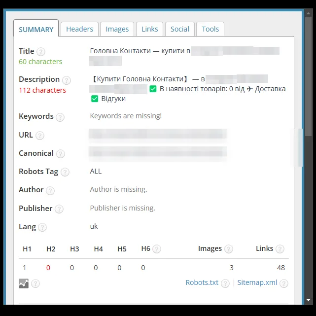Image resolution: width=316 pixels, height=316 pixels.
Task: Click the title text 'Головна Контакти — купити в'
Action: tap(140, 51)
